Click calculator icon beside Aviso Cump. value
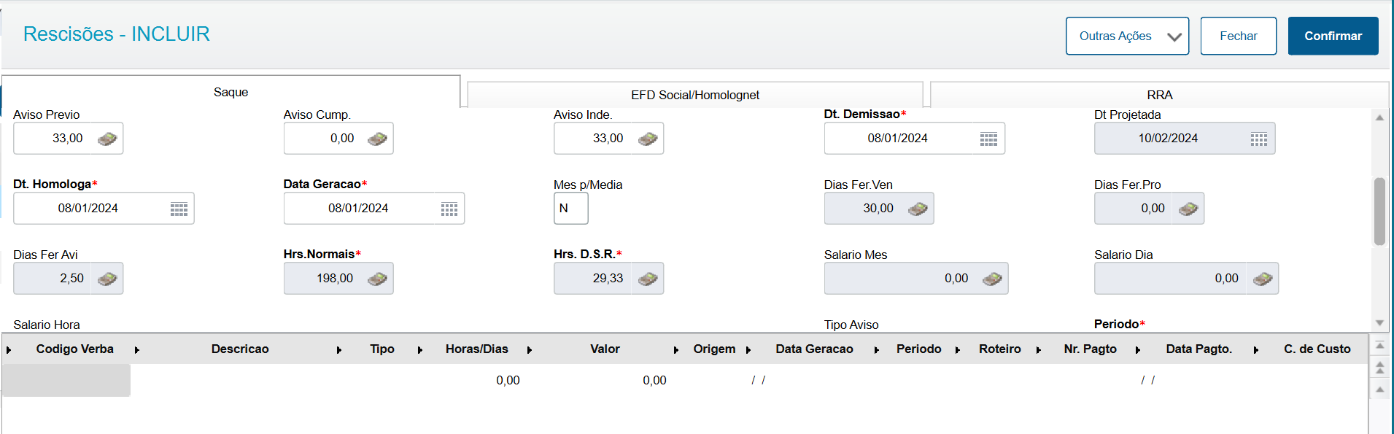The width and height of the screenshot is (1394, 434). (x=377, y=139)
